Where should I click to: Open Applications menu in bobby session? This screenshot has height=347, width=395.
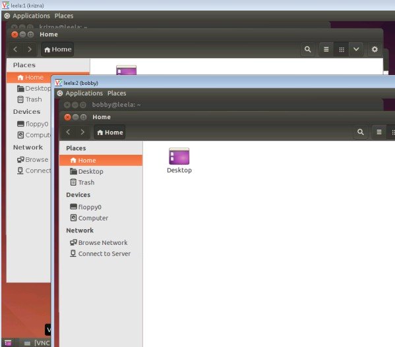(x=84, y=93)
